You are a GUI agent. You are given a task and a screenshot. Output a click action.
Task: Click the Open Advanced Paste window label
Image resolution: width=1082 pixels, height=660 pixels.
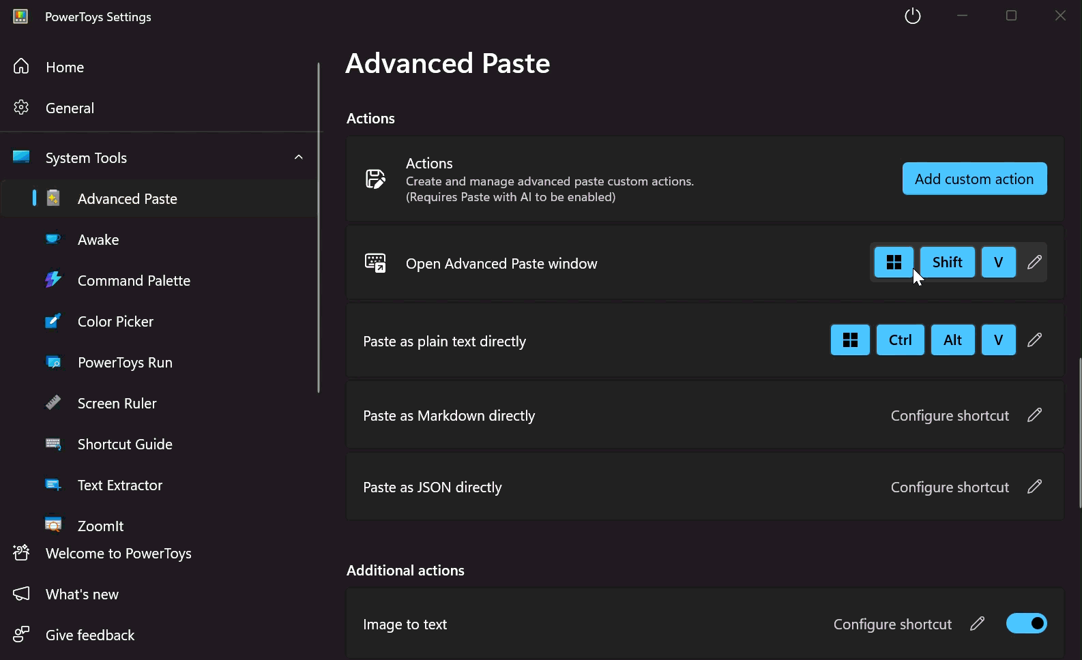point(501,263)
